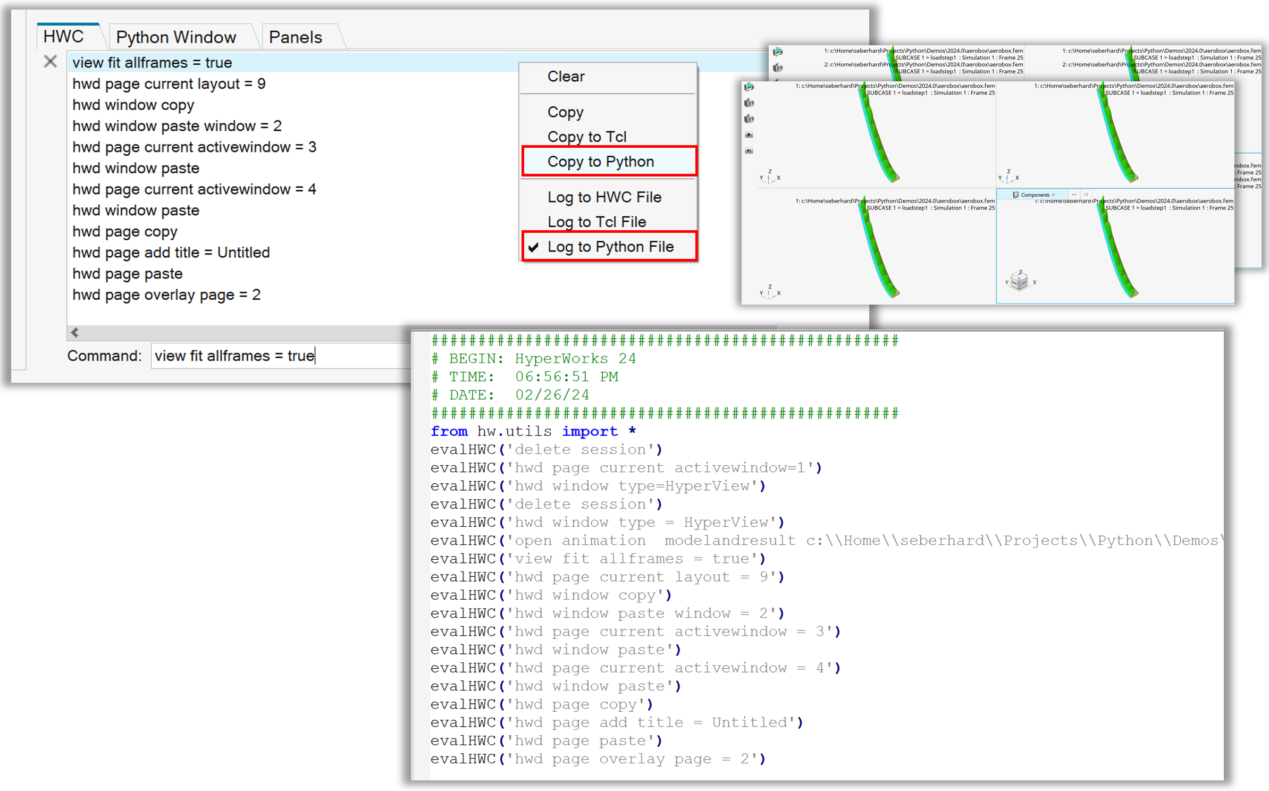
Task: Toggle the Log to Python File option
Action: tap(609, 246)
